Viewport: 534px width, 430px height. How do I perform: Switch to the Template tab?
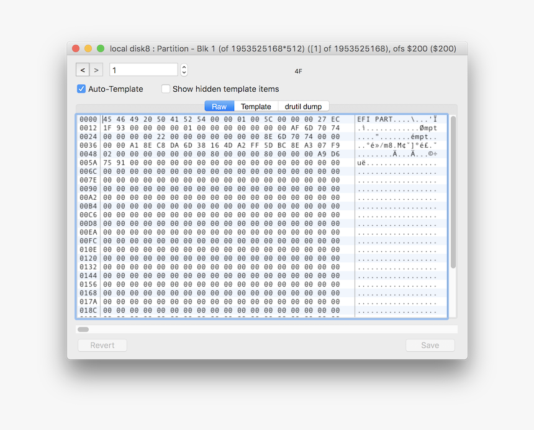tap(256, 106)
